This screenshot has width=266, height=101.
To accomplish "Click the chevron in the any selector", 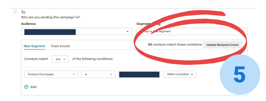I will coord(64,59).
